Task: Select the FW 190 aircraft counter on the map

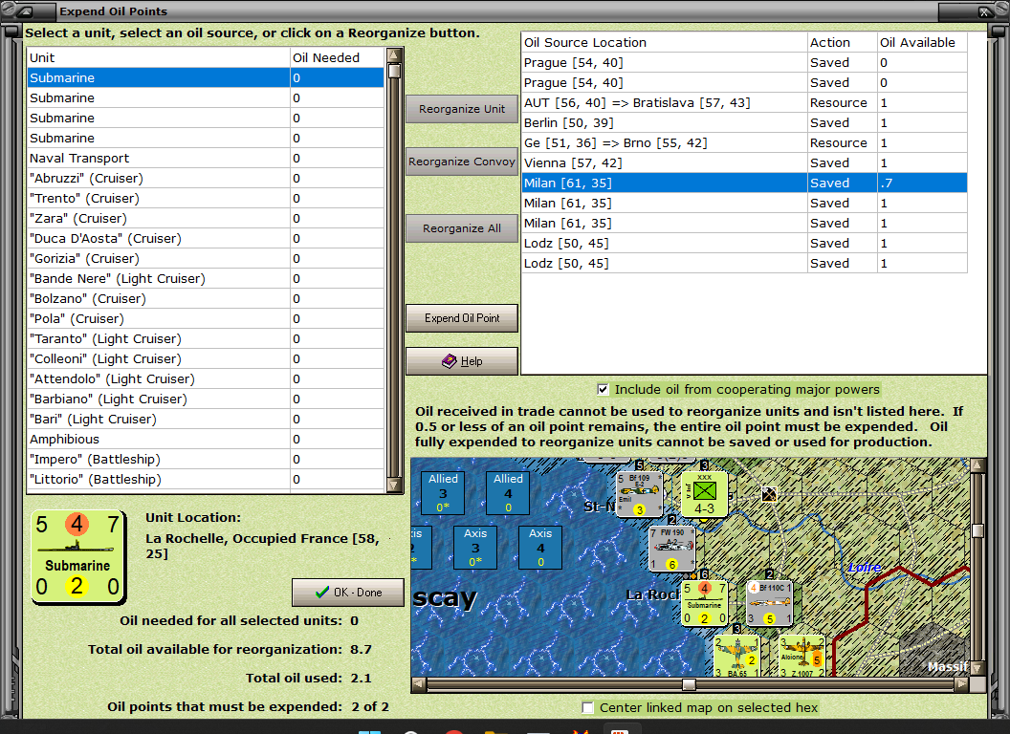Action: [x=672, y=549]
